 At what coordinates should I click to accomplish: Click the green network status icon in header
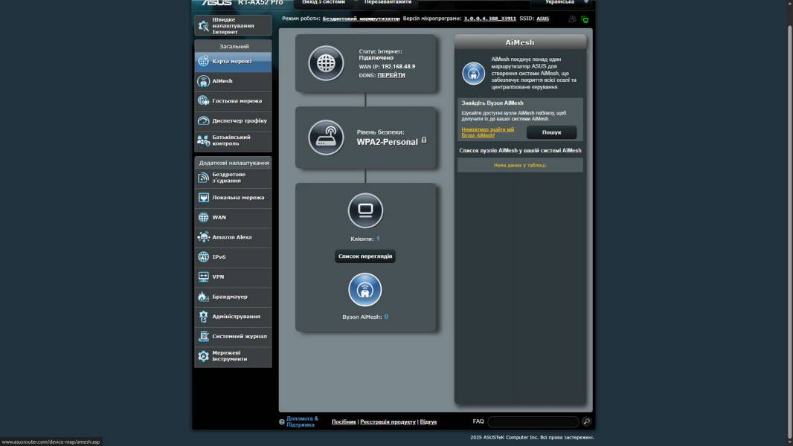585,19
